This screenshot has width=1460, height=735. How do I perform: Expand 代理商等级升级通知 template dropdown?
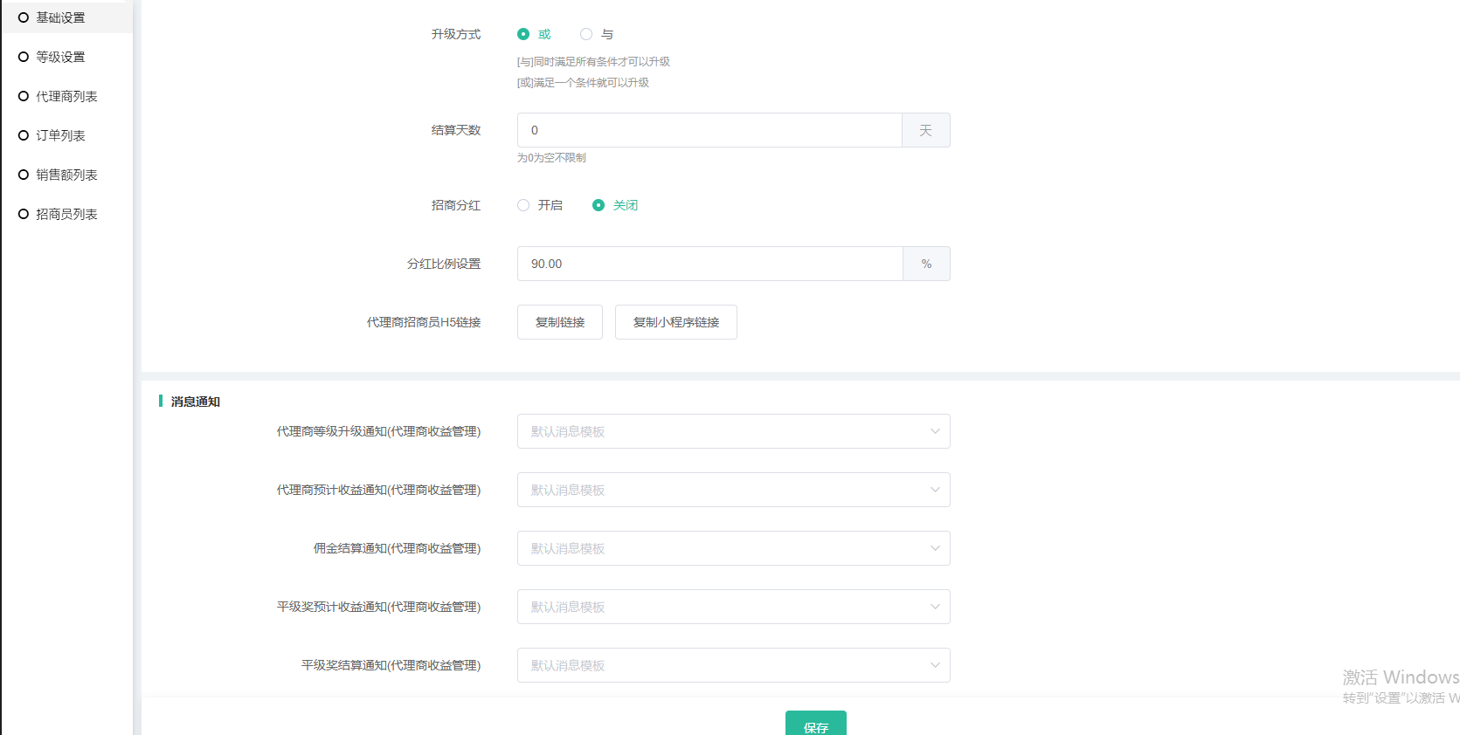point(733,431)
